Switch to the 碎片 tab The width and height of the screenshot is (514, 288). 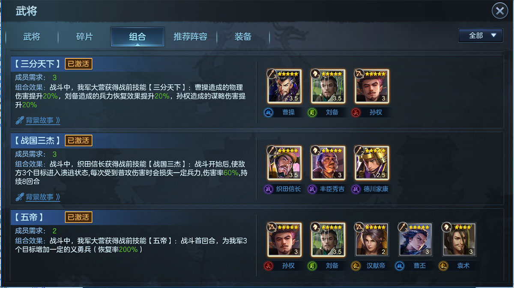tap(84, 36)
